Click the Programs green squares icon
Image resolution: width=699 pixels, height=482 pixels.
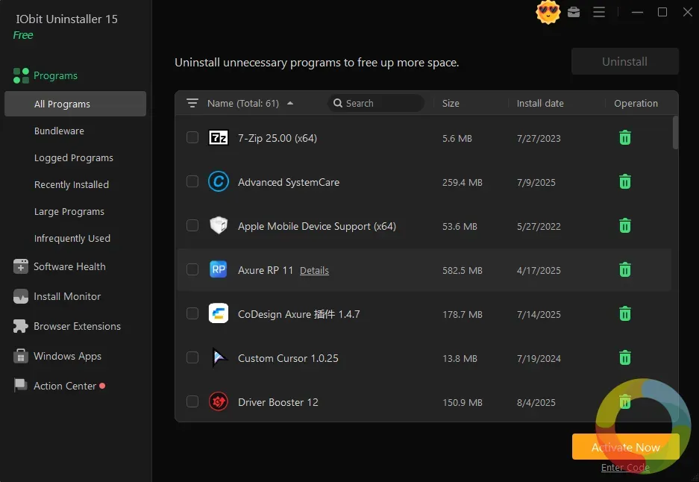(21, 76)
